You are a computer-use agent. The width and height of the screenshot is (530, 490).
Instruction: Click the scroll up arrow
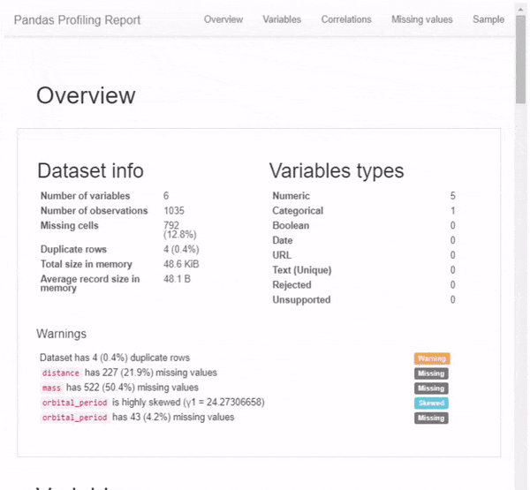click(x=520, y=10)
